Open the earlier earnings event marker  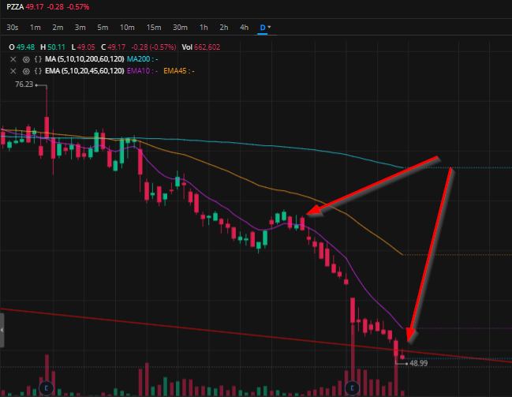point(46,388)
